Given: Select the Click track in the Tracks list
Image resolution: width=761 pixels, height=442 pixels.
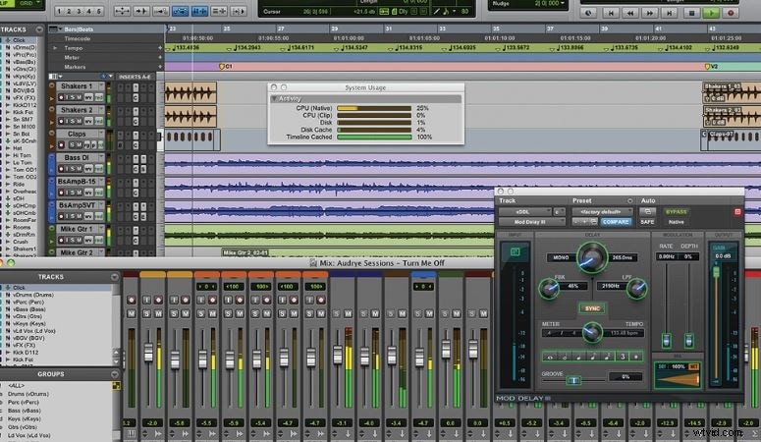Looking at the screenshot, I should tap(20, 39).
